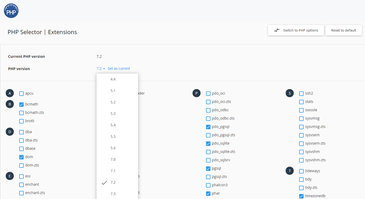Collapse the PHP version 7.2 dropdown
Screen dimensions: 365x199
coord(101,69)
